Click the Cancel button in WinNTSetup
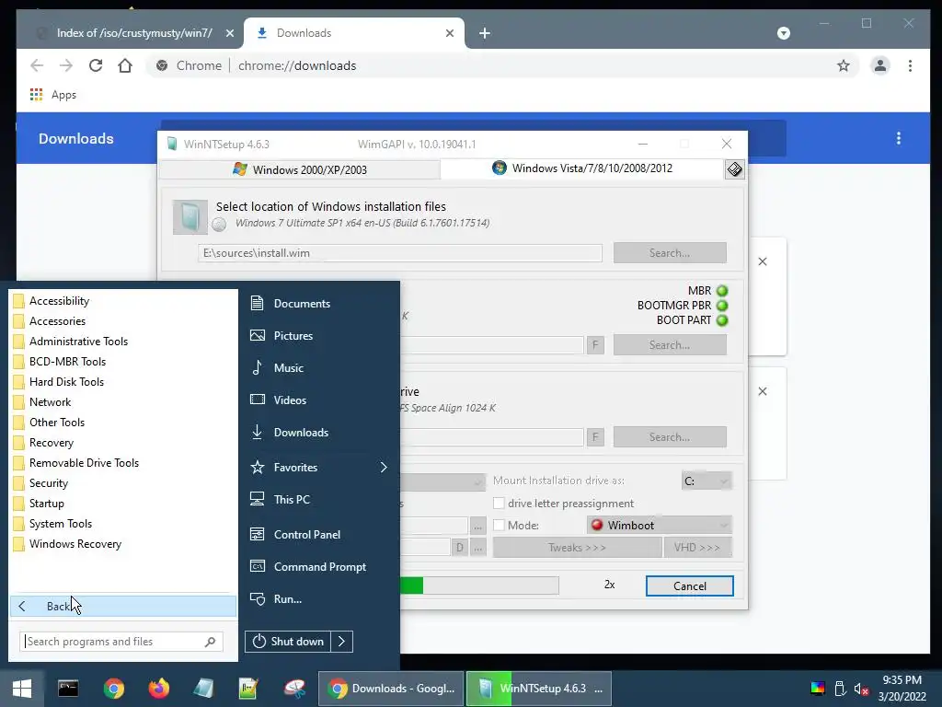This screenshot has height=707, width=942. [x=690, y=586]
